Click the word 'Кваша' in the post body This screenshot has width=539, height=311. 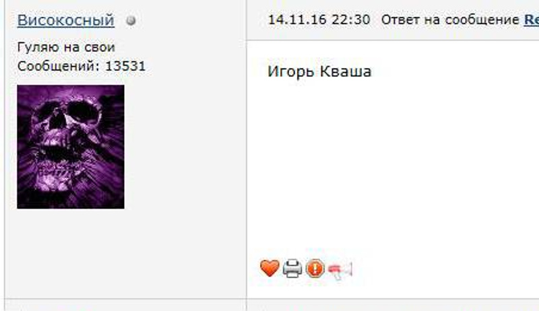tap(346, 71)
